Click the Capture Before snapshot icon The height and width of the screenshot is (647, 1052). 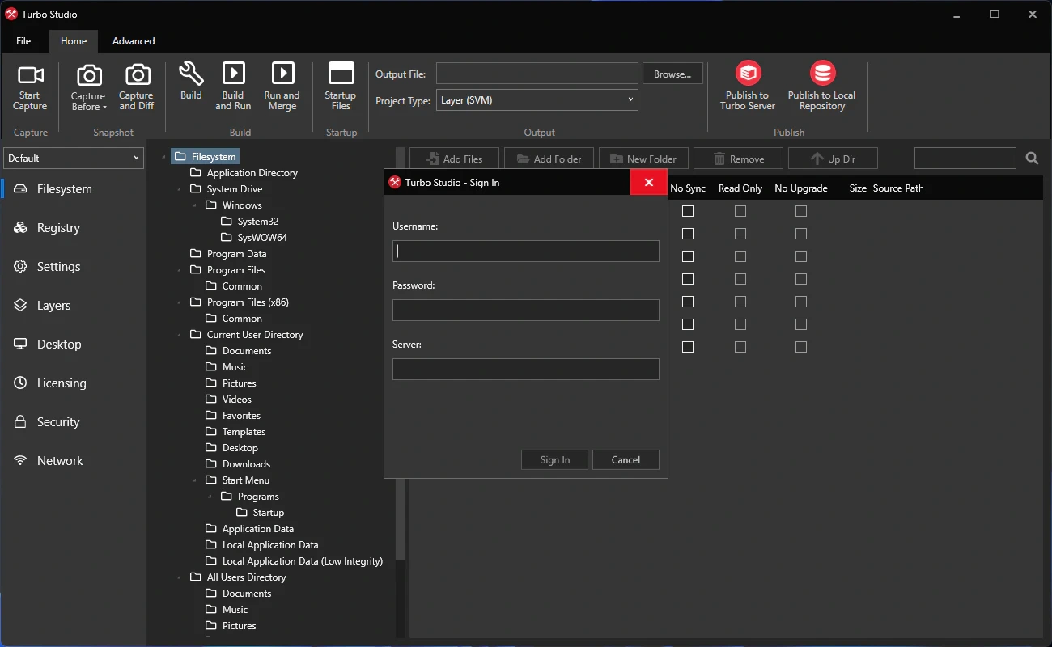89,75
